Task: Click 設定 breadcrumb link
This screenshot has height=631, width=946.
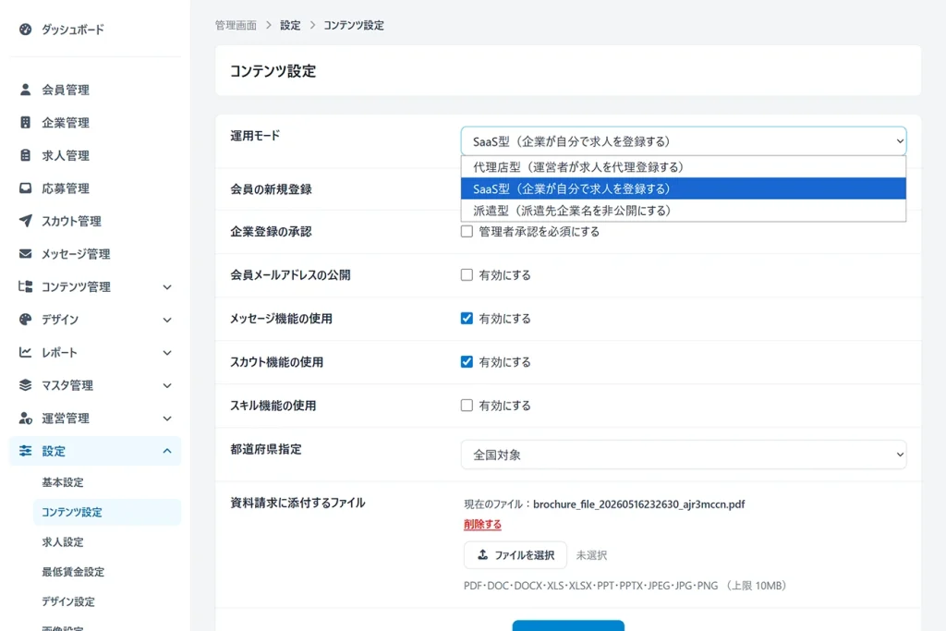Action: 290,25
